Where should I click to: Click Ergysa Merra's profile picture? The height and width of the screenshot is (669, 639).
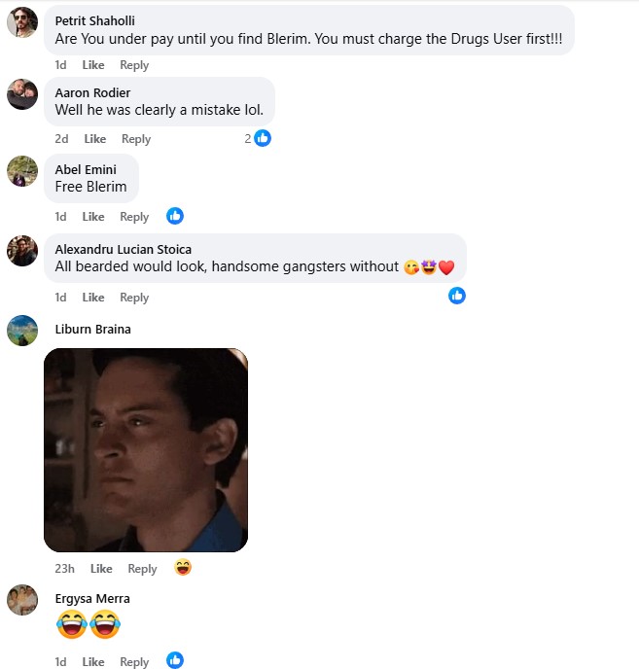(x=22, y=600)
